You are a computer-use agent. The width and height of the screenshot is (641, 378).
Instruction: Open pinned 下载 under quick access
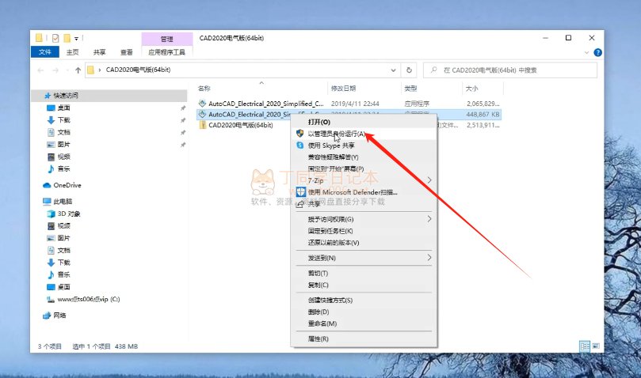pyautogui.click(x=63, y=120)
